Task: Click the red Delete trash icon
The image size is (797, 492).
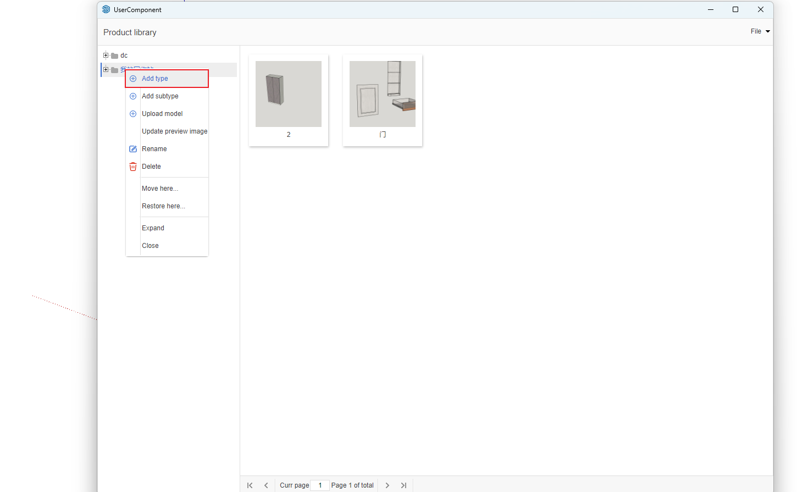Action: point(133,167)
